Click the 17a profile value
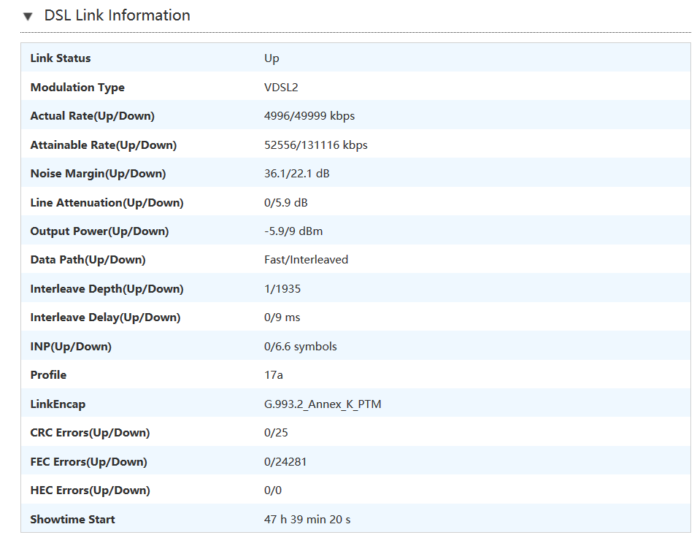The image size is (697, 535). coord(274,375)
